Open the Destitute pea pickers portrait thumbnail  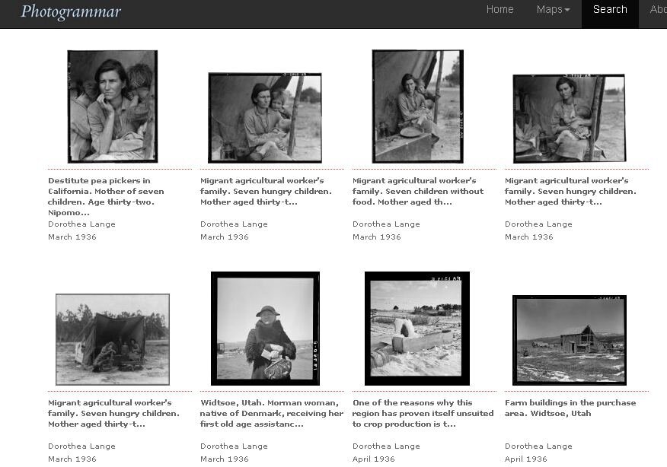(x=112, y=106)
